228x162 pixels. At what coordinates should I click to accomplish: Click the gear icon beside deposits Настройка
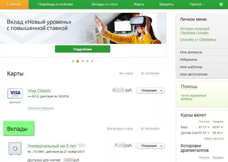coord(142,129)
